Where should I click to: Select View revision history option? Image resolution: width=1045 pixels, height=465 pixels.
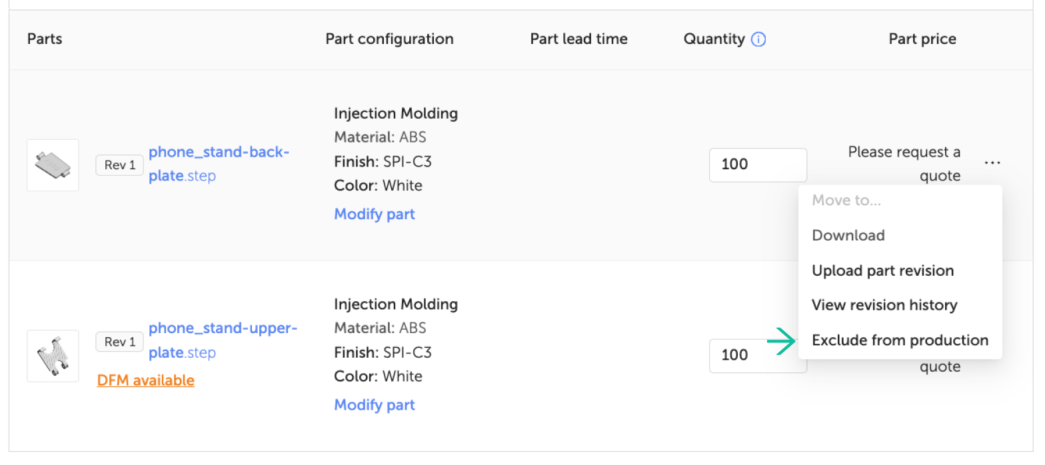point(884,305)
